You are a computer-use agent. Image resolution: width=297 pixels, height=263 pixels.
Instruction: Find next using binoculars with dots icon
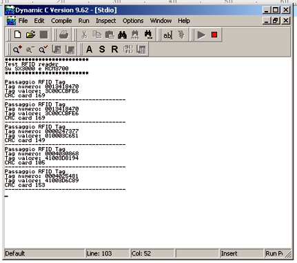(x=148, y=35)
